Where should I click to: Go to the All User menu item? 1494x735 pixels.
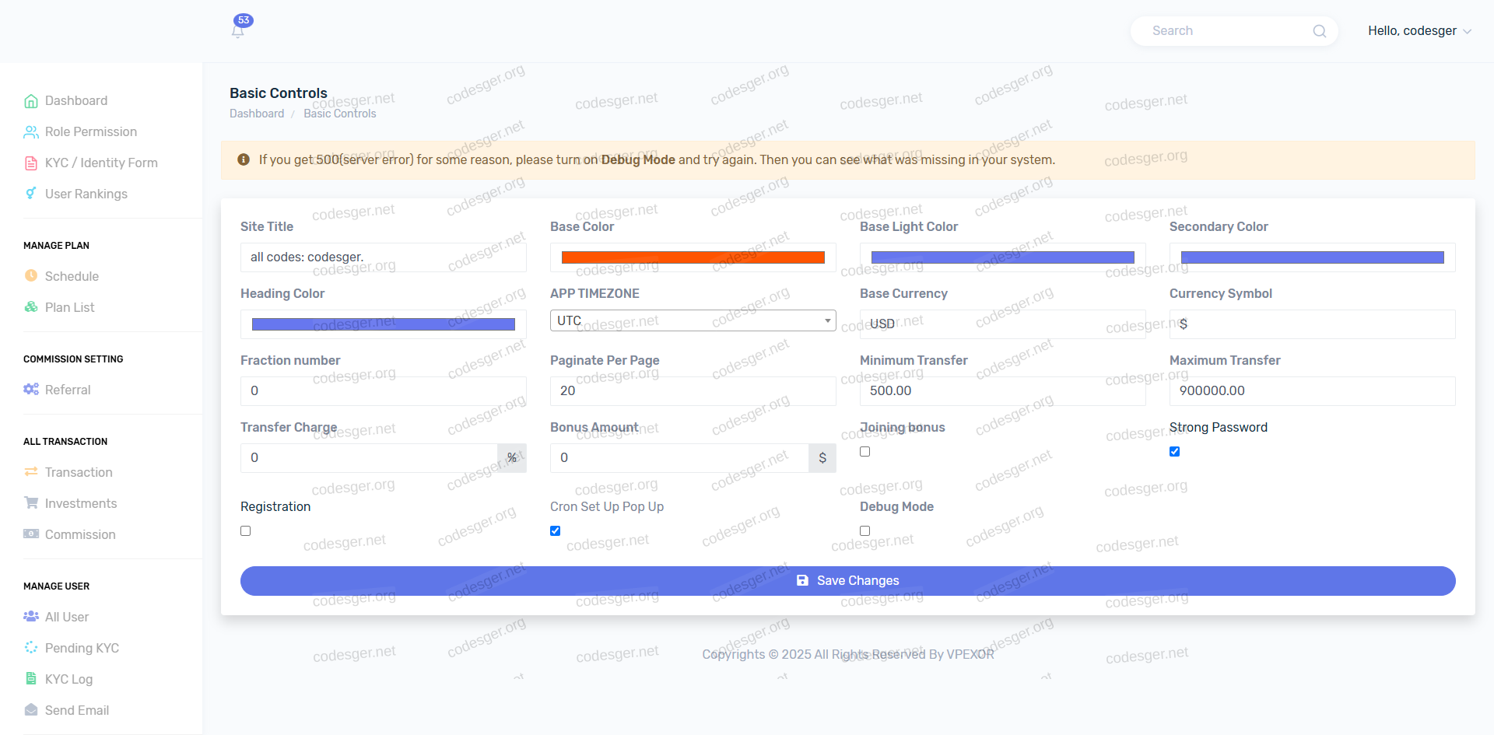click(67, 617)
